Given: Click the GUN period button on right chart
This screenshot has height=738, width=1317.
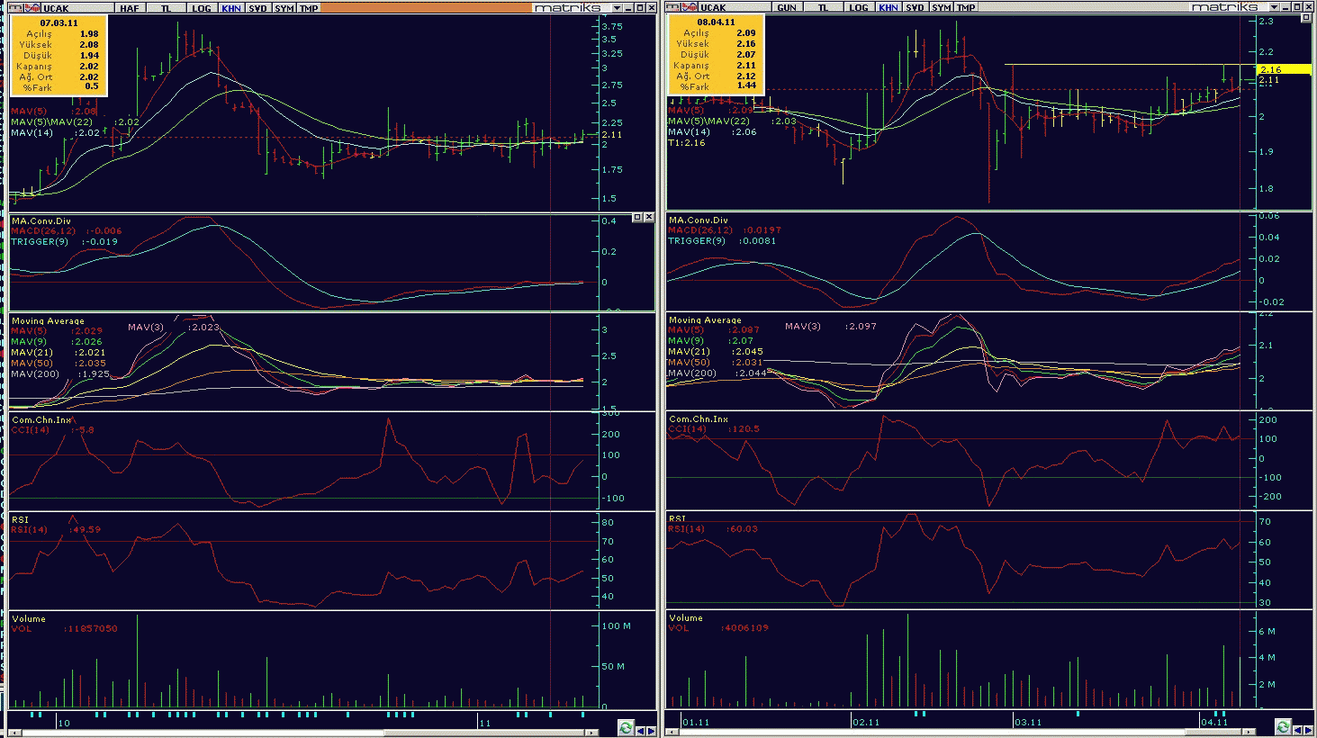Looking at the screenshot, I should coord(787,7).
